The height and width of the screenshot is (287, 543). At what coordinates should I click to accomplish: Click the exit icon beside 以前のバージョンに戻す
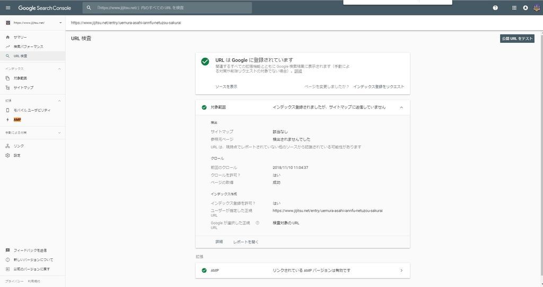(7, 269)
